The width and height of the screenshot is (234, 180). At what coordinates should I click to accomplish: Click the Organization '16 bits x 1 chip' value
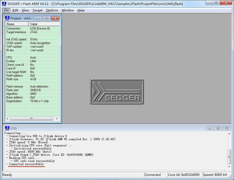tap(40, 101)
